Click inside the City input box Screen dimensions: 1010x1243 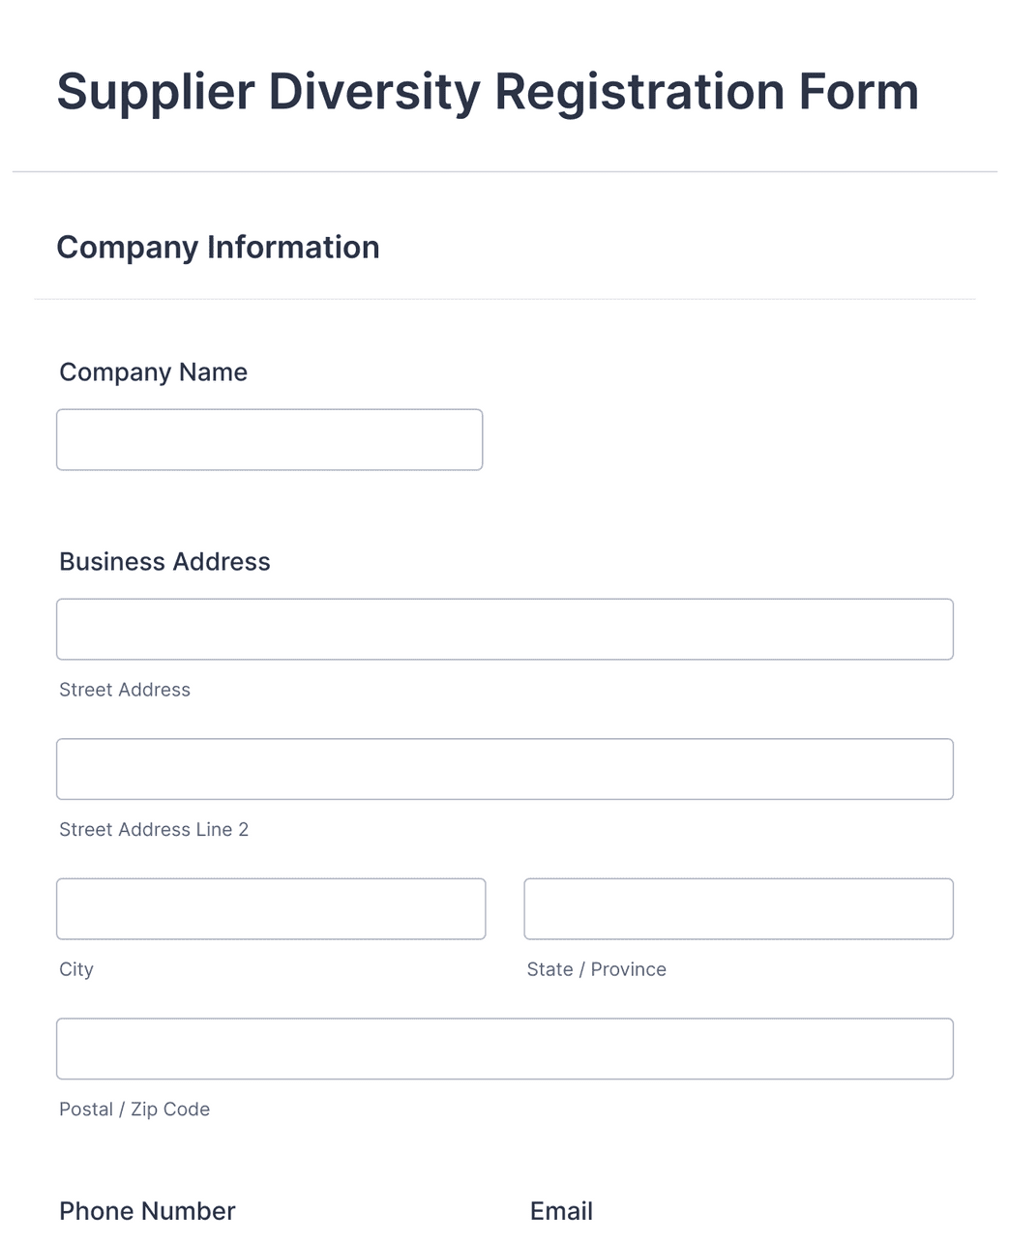click(271, 908)
